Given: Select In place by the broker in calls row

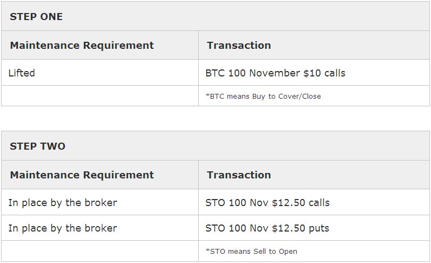Looking at the screenshot, I should [x=62, y=203].
